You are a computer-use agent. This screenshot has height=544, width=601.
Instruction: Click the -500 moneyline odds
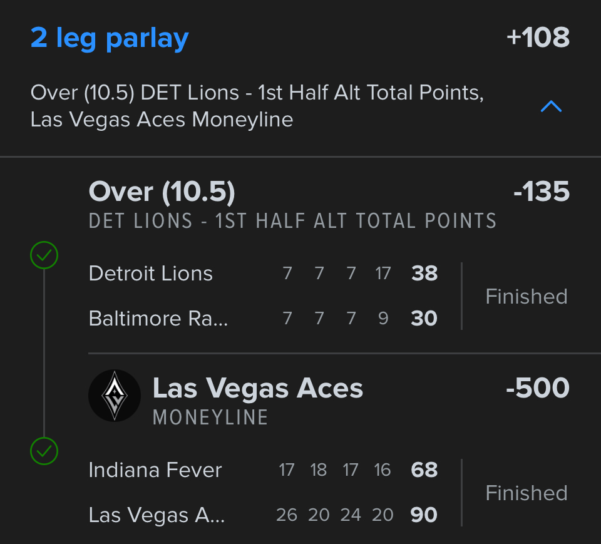tap(538, 388)
